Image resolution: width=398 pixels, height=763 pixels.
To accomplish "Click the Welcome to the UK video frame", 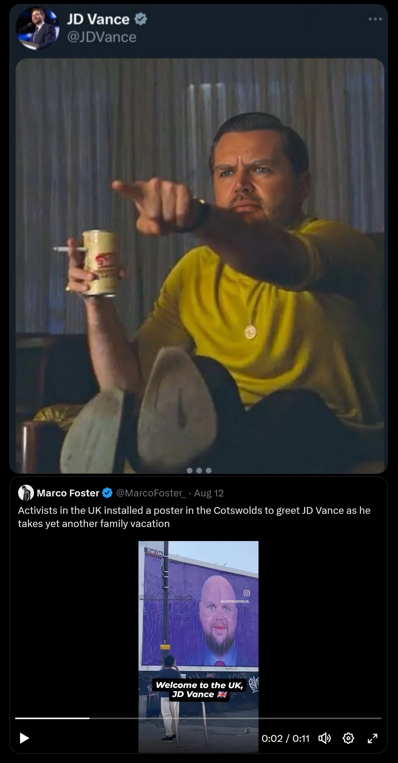I will point(198,647).
